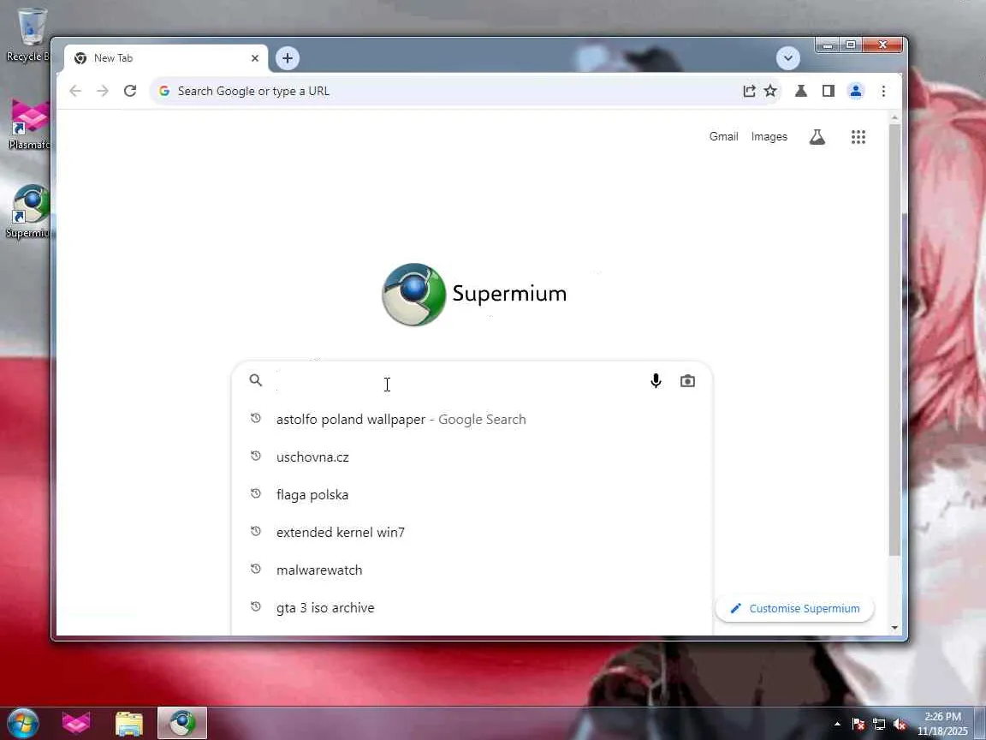Select suggestion gta 3 iso archive

pos(472,608)
